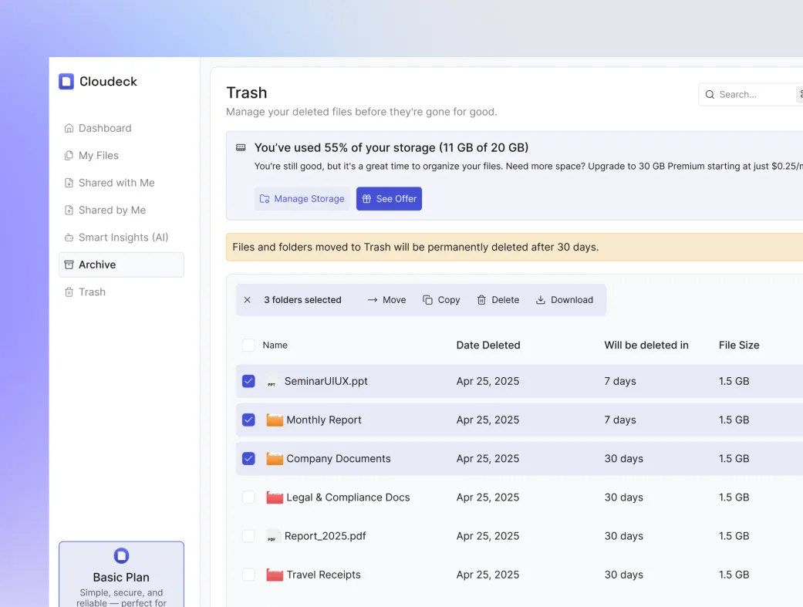Click the Cloudeck logo icon
This screenshot has width=803, height=607.
coord(66,82)
